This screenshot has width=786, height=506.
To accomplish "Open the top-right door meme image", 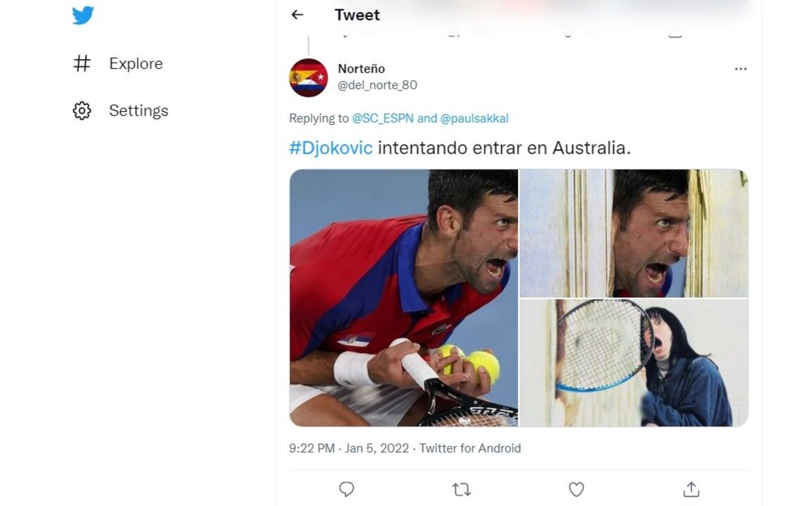I will click(x=633, y=233).
